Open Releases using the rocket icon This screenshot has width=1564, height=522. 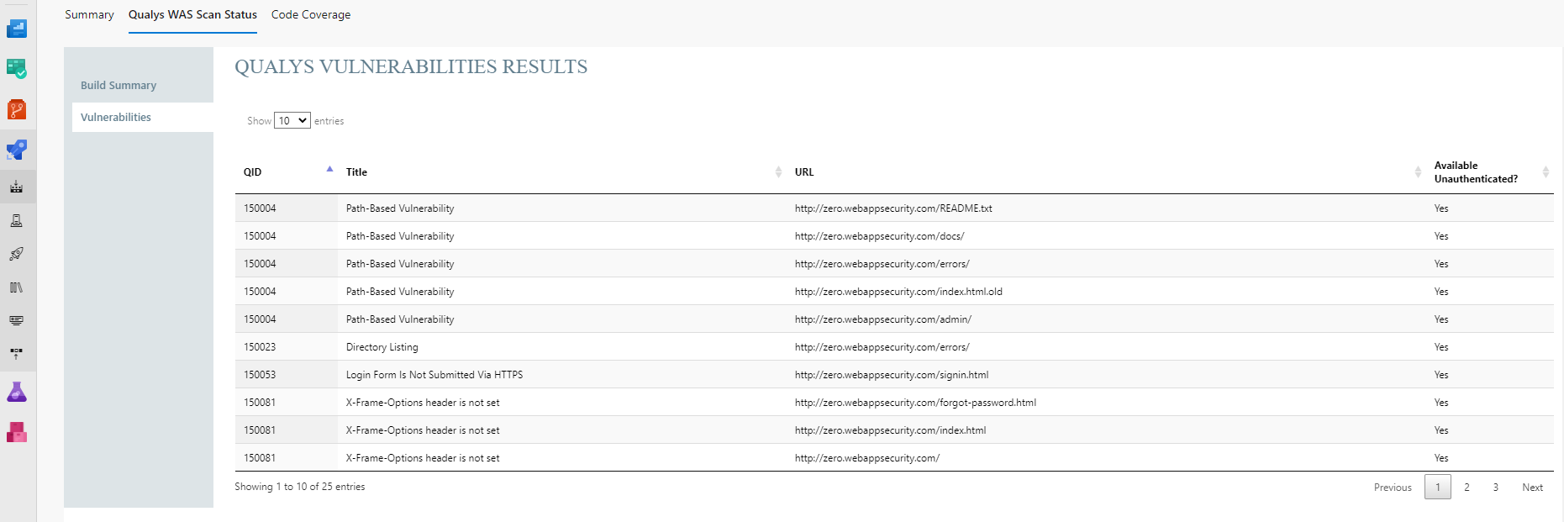[17, 254]
